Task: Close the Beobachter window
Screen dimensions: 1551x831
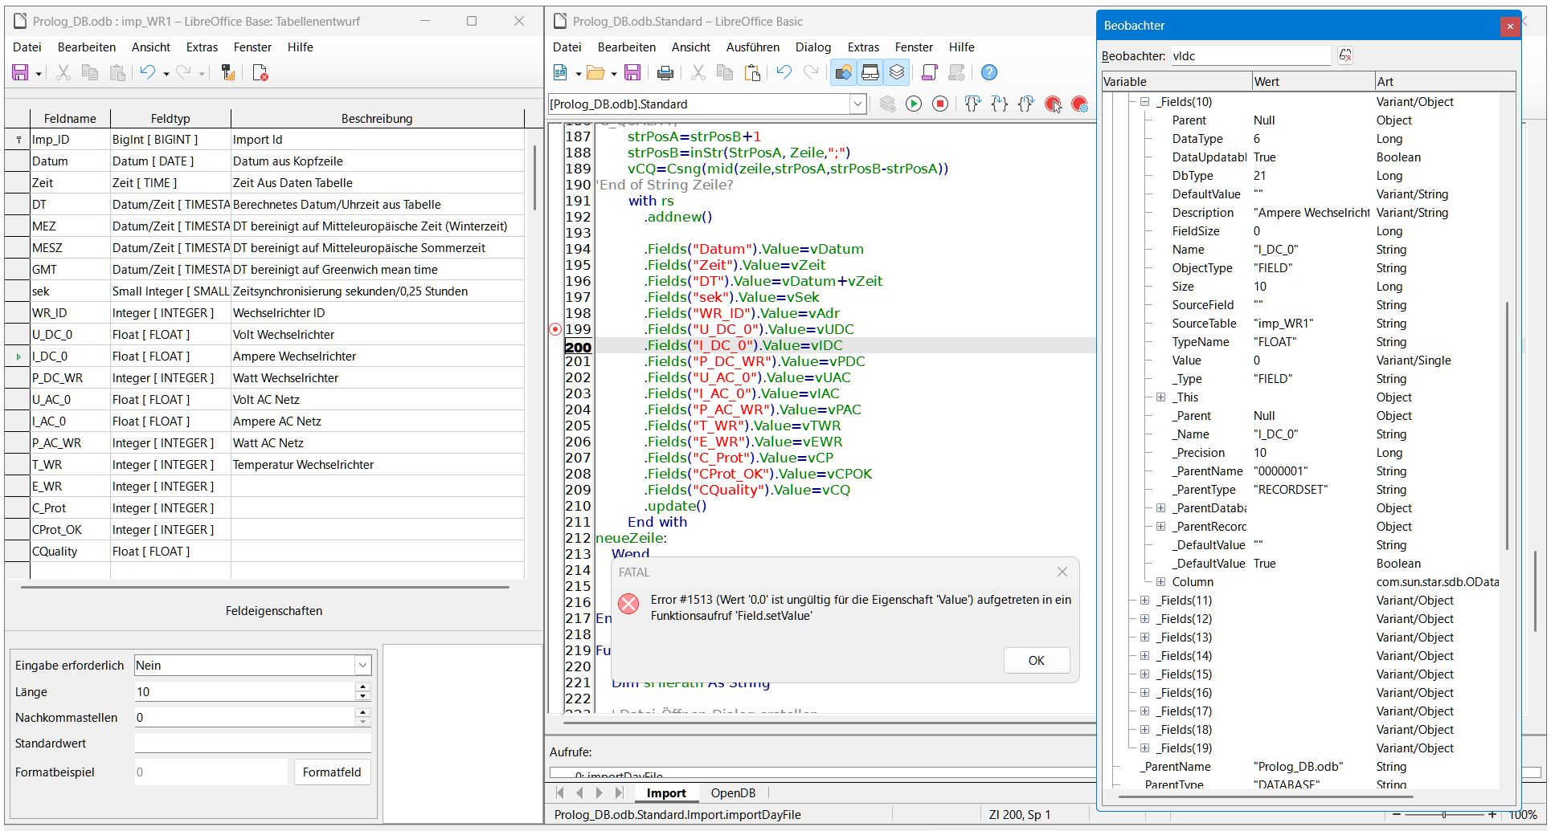Action: pyautogui.click(x=1510, y=26)
